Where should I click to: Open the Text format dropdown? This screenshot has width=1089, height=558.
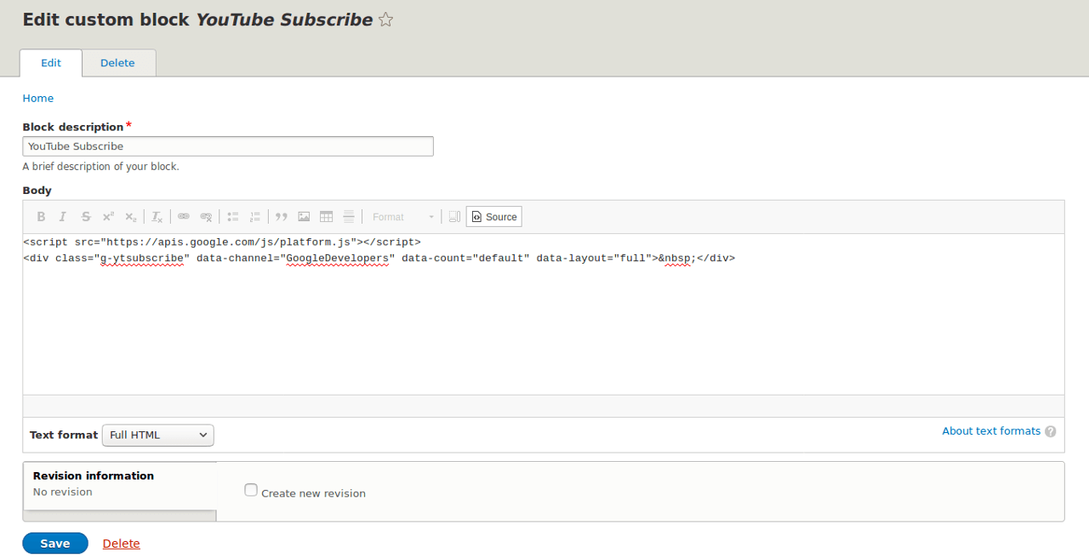pos(158,435)
